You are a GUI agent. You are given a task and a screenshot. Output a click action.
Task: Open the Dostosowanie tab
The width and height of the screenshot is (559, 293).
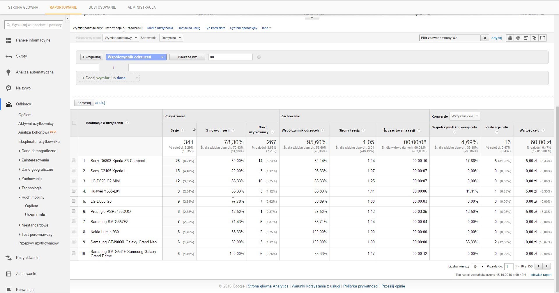102,7
